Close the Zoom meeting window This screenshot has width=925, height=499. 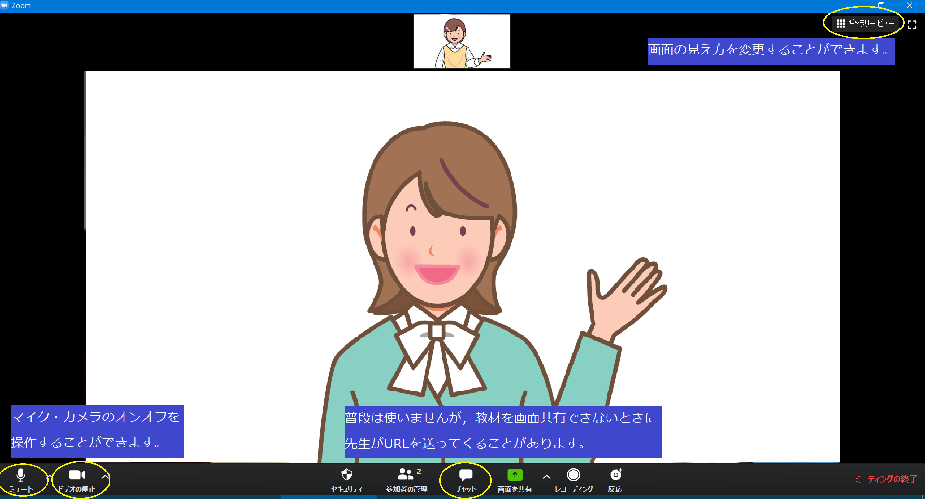click(x=910, y=5)
